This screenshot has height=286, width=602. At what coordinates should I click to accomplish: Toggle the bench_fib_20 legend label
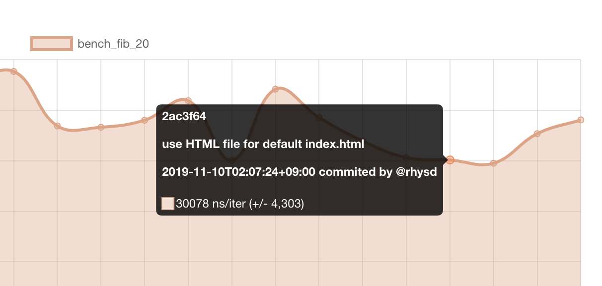(113, 44)
